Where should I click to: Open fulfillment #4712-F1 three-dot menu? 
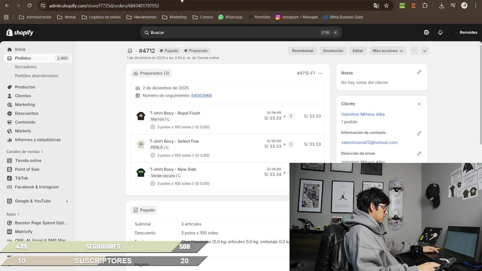pos(320,73)
